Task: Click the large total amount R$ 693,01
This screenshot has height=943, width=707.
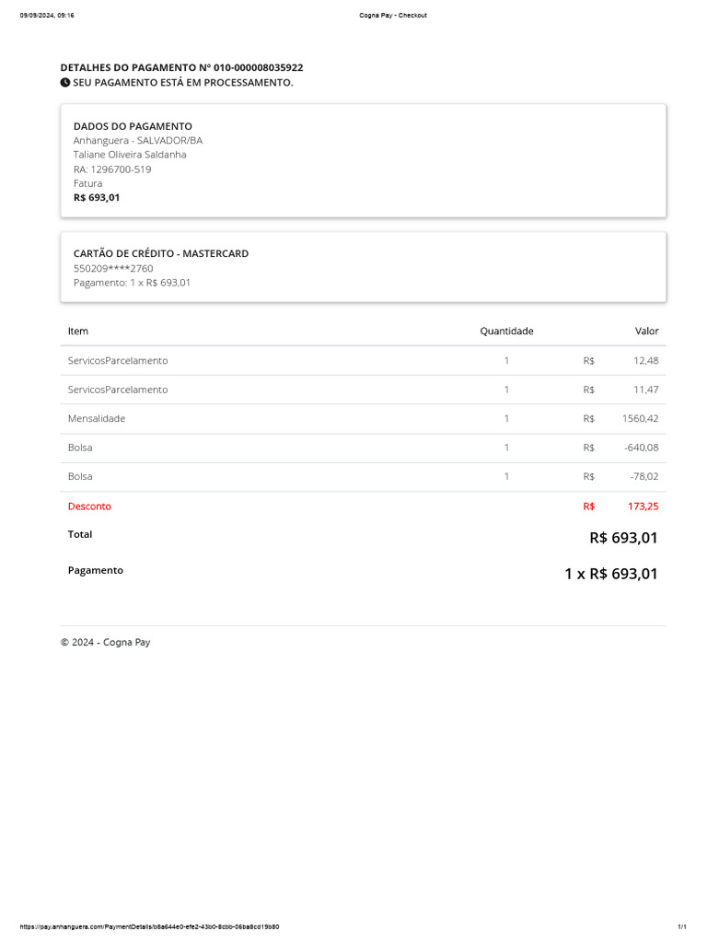Action: [623, 538]
